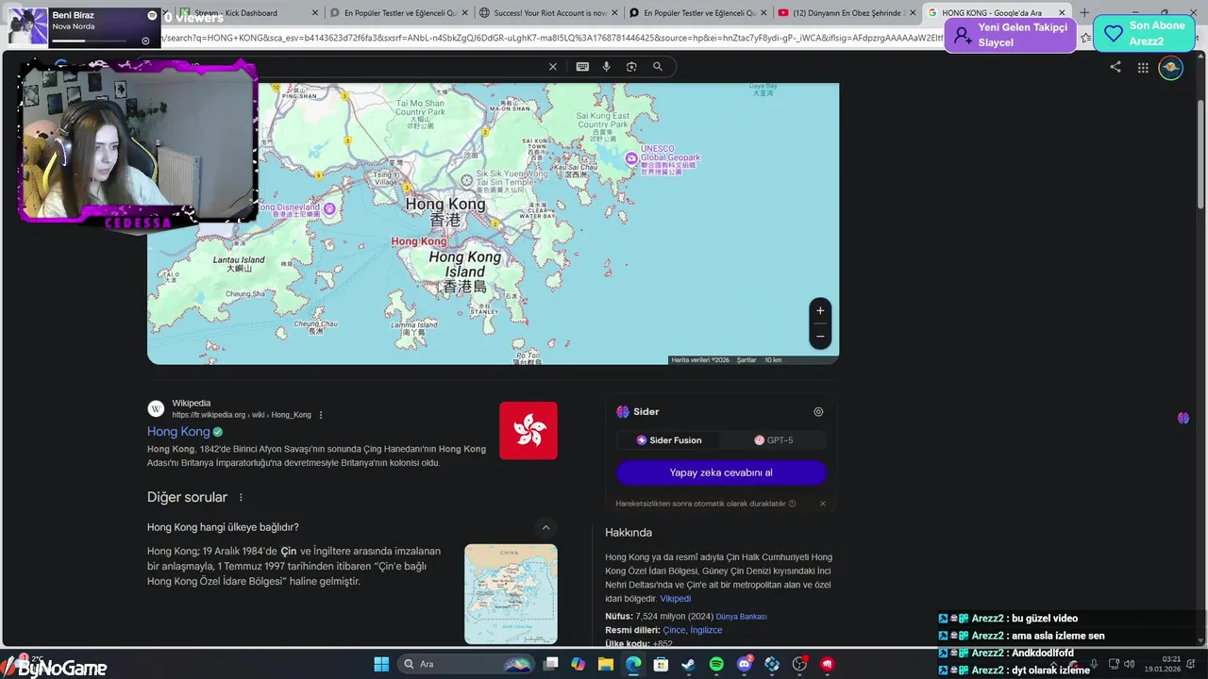This screenshot has width=1208, height=679.
Task: Click the search magnifier icon in Google
Action: coord(658,67)
